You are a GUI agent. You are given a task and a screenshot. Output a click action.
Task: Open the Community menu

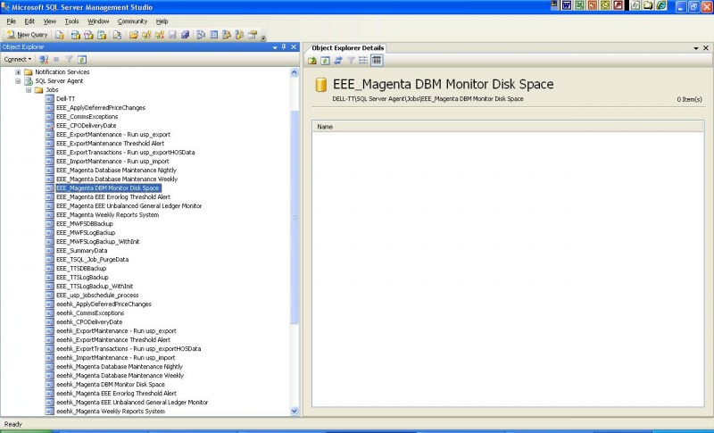click(x=132, y=21)
